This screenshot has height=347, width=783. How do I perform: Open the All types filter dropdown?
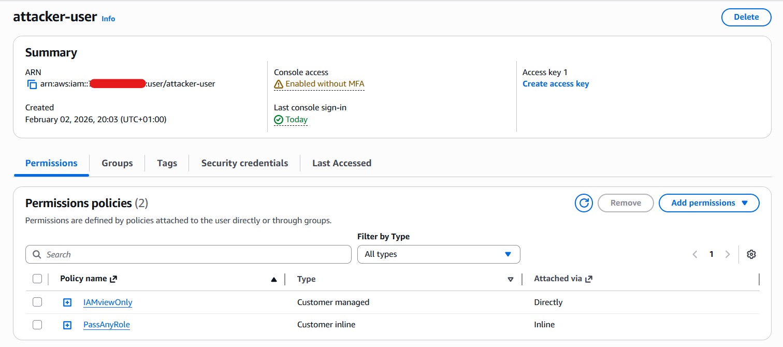(x=438, y=254)
